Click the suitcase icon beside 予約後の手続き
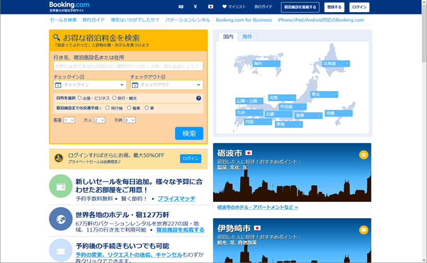Viewport: 427px width, 263px height. point(61,251)
